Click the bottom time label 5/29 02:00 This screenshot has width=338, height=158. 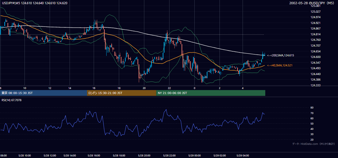pos(219,156)
